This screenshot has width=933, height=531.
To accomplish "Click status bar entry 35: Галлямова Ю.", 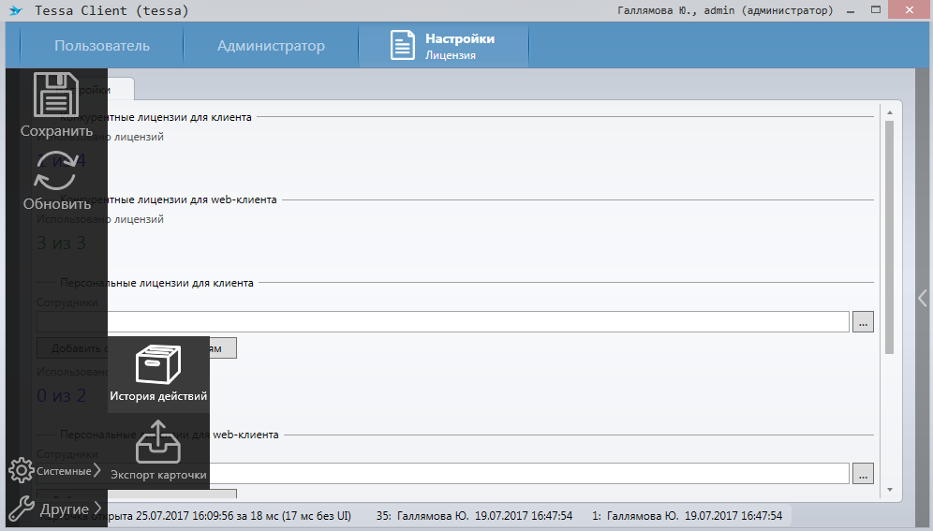I will point(473,516).
